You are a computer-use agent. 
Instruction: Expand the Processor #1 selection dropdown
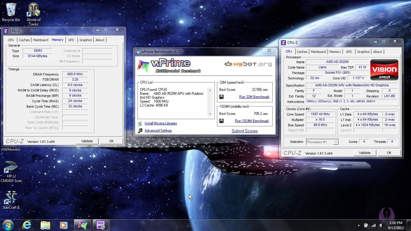click(336, 142)
